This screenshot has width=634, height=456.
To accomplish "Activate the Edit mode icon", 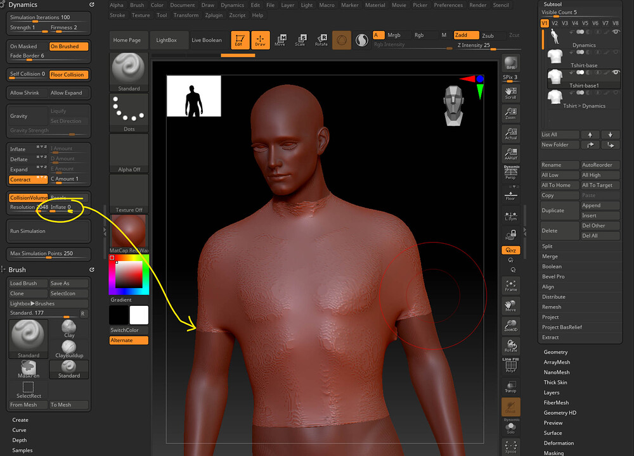I will point(240,41).
